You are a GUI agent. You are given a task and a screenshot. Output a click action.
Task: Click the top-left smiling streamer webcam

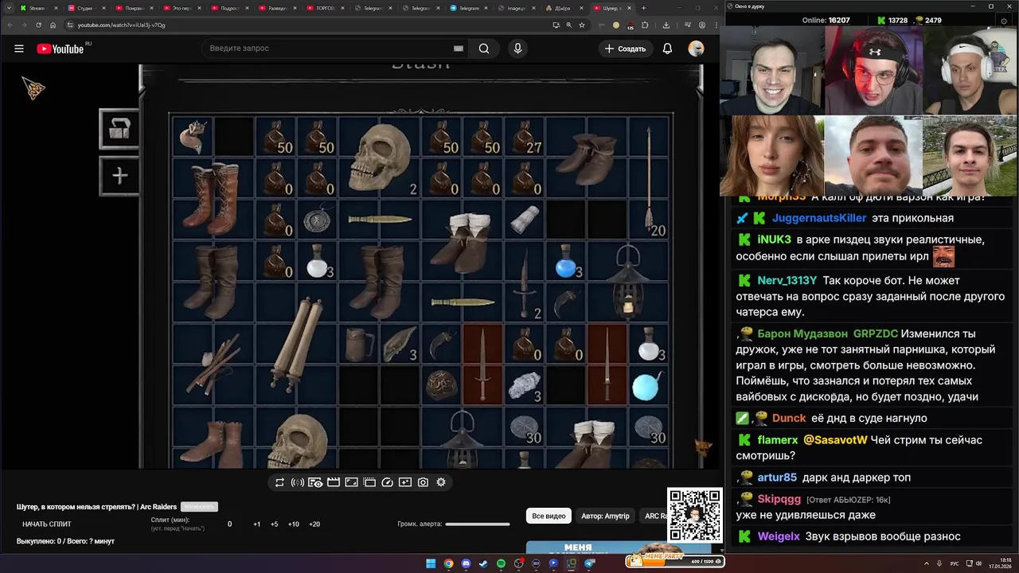[772, 70]
